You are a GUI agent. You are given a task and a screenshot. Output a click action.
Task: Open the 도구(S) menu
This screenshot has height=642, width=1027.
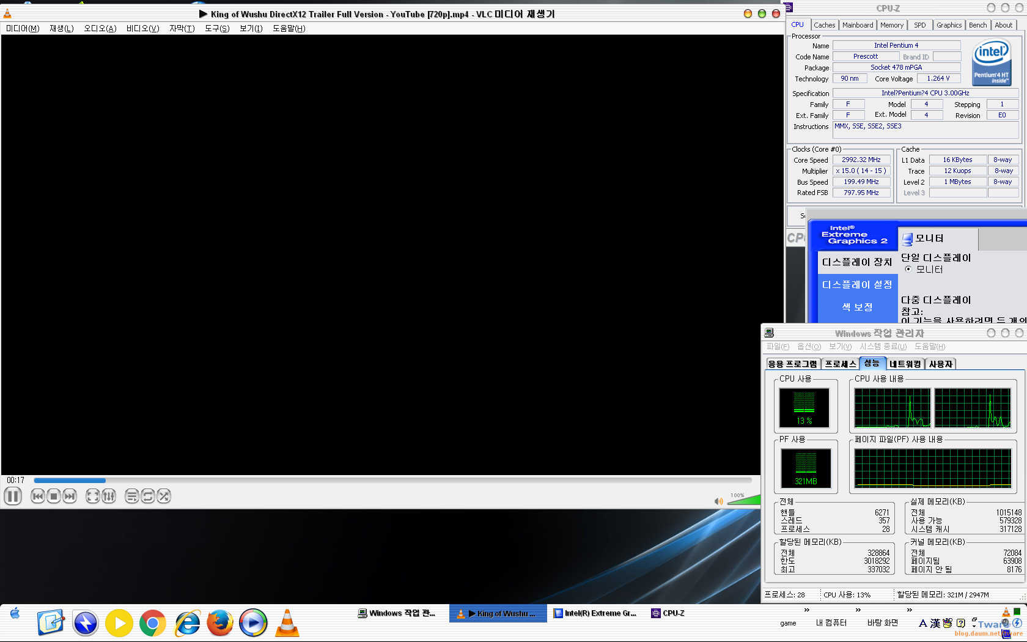217,29
